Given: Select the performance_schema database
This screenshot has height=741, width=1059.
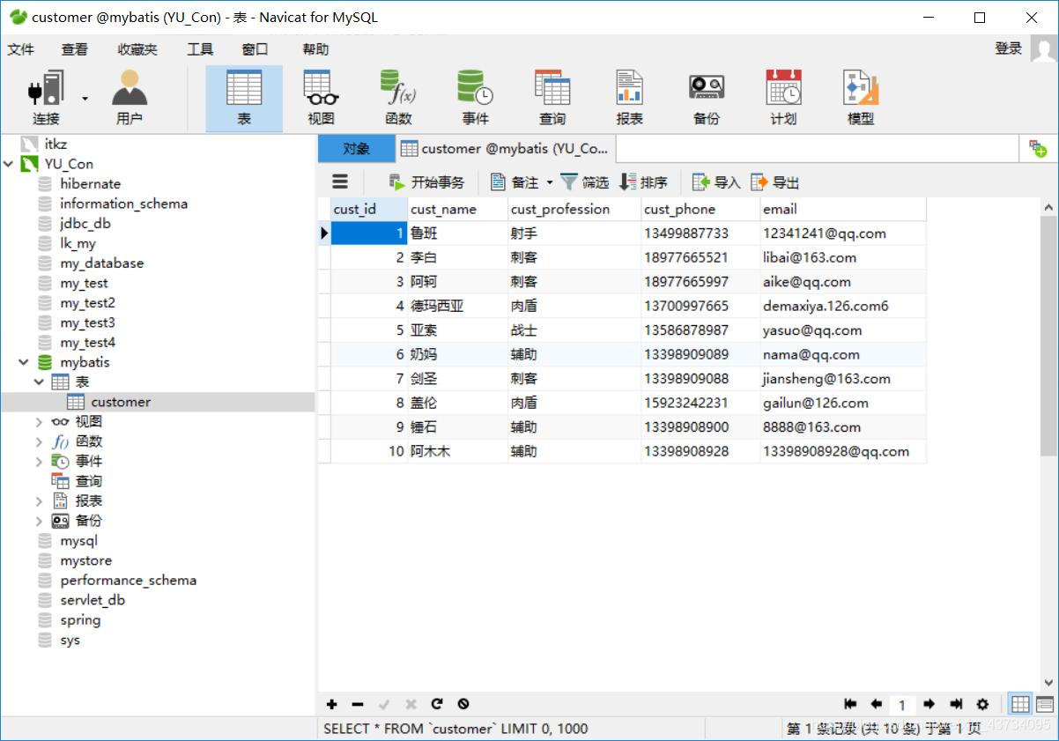Looking at the screenshot, I should click(x=128, y=581).
